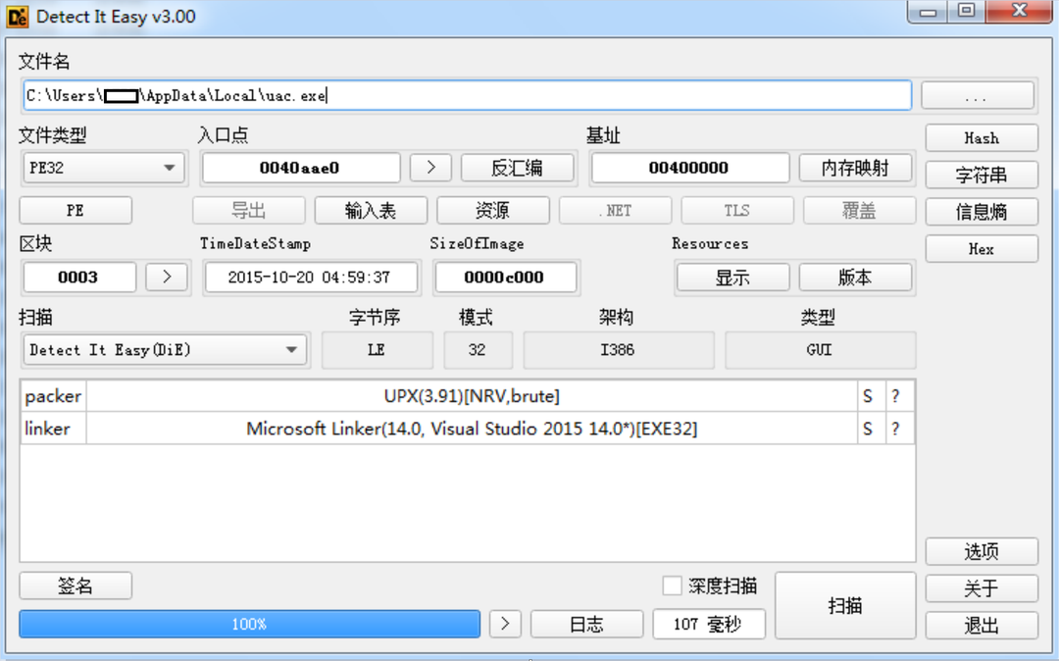Click the file path input uac.exe
Viewport: 1059px width, 661px height.
[467, 95]
